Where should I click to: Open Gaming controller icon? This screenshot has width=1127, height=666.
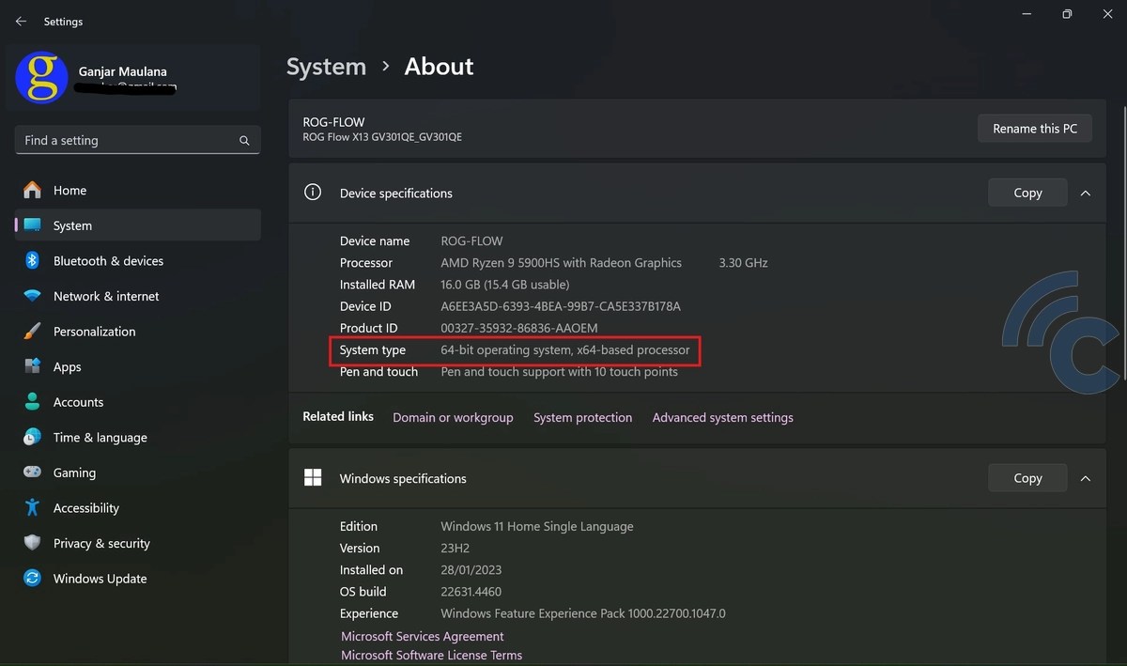(x=33, y=472)
